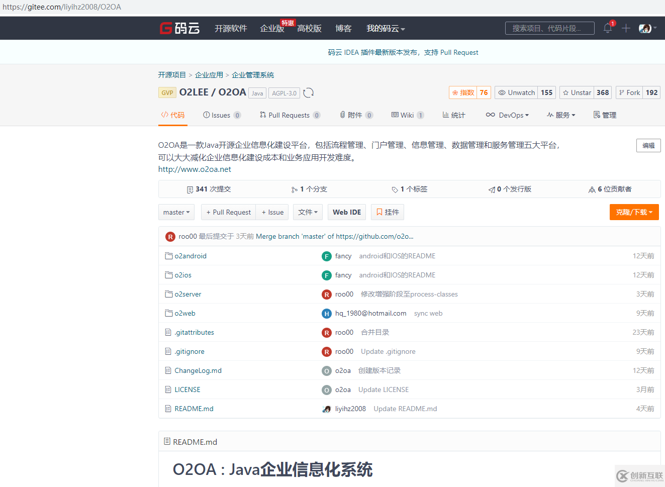Image resolution: width=665 pixels, height=487 pixels.
Task: Open the 附件 attachments tab
Action: (356, 115)
